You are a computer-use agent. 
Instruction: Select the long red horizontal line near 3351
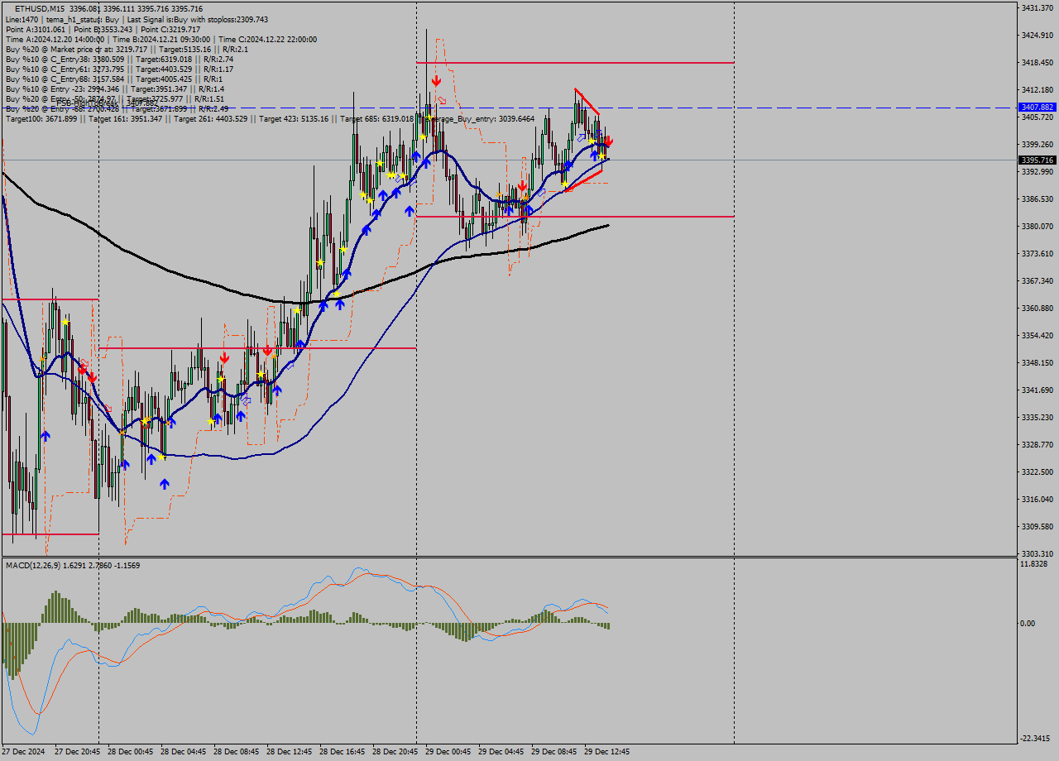(x=257, y=348)
